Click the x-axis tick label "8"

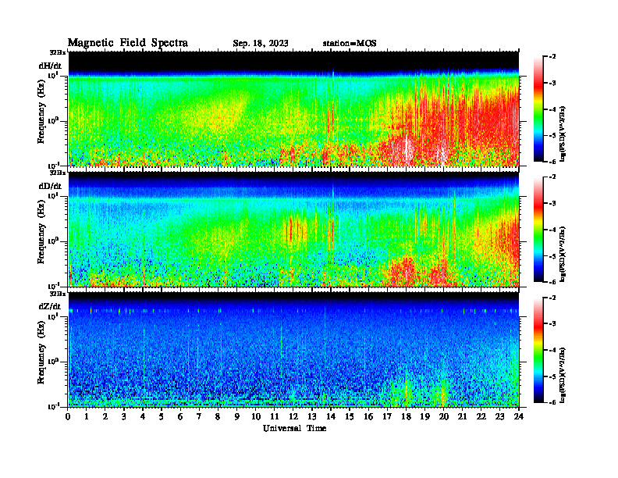(x=218, y=416)
